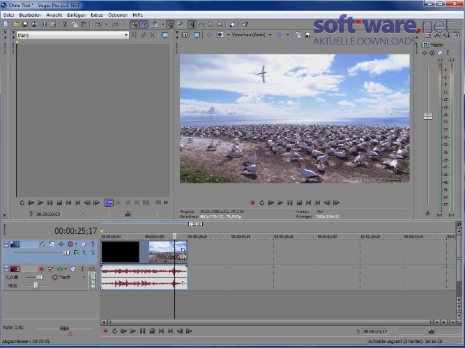The image size is (465, 348).
Task: Create a new project from main toolbar
Action: [x=6, y=24]
